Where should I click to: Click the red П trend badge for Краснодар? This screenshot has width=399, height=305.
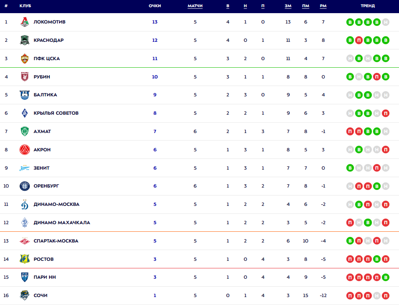(x=359, y=40)
